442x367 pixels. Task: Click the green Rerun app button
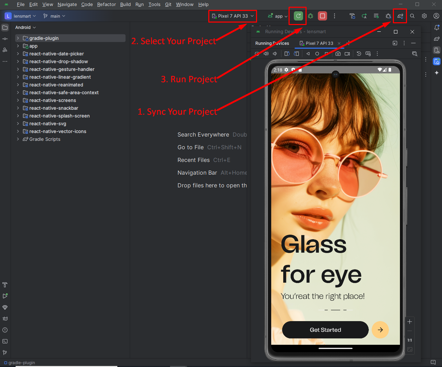pos(298,16)
